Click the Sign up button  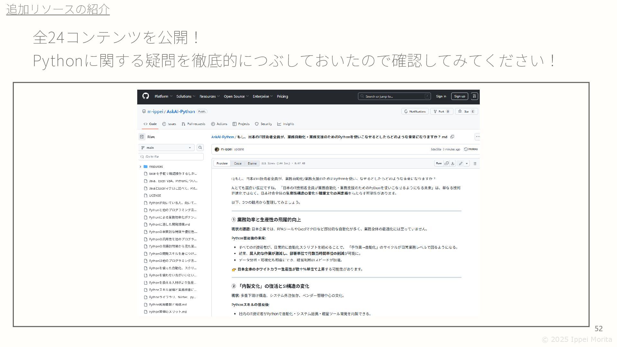point(459,96)
